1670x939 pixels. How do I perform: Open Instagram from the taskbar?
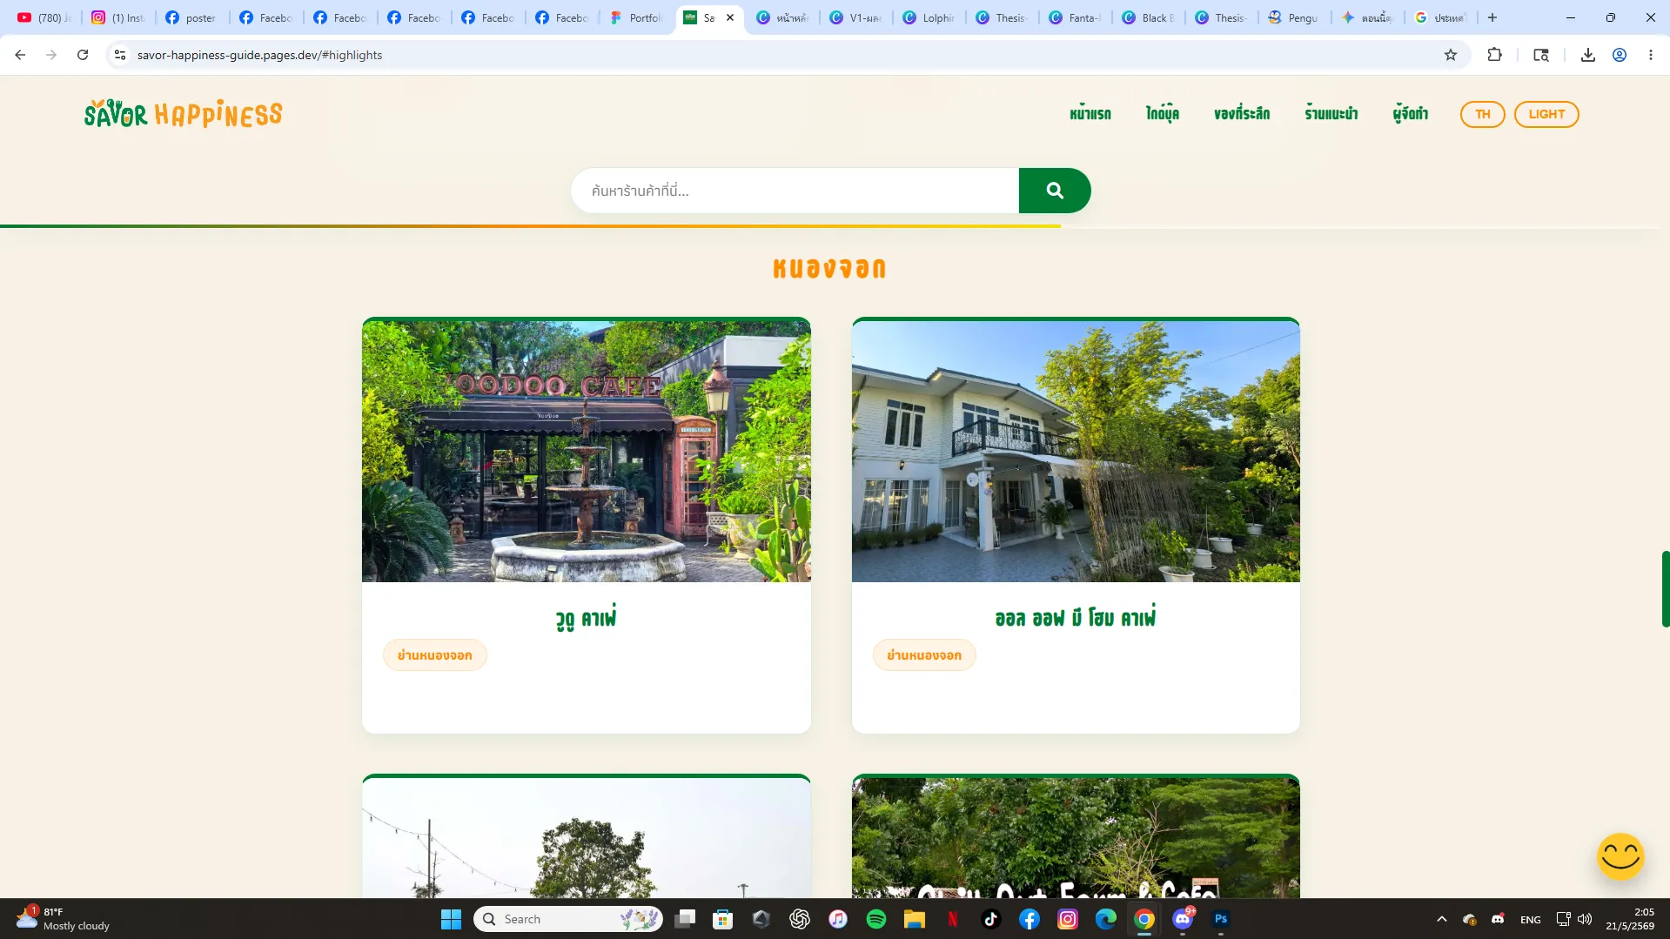[1068, 919]
